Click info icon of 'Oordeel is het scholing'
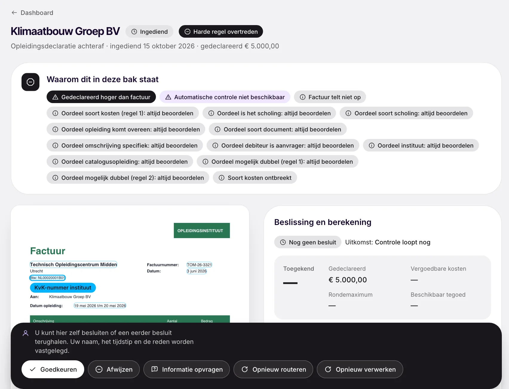 [211, 113]
